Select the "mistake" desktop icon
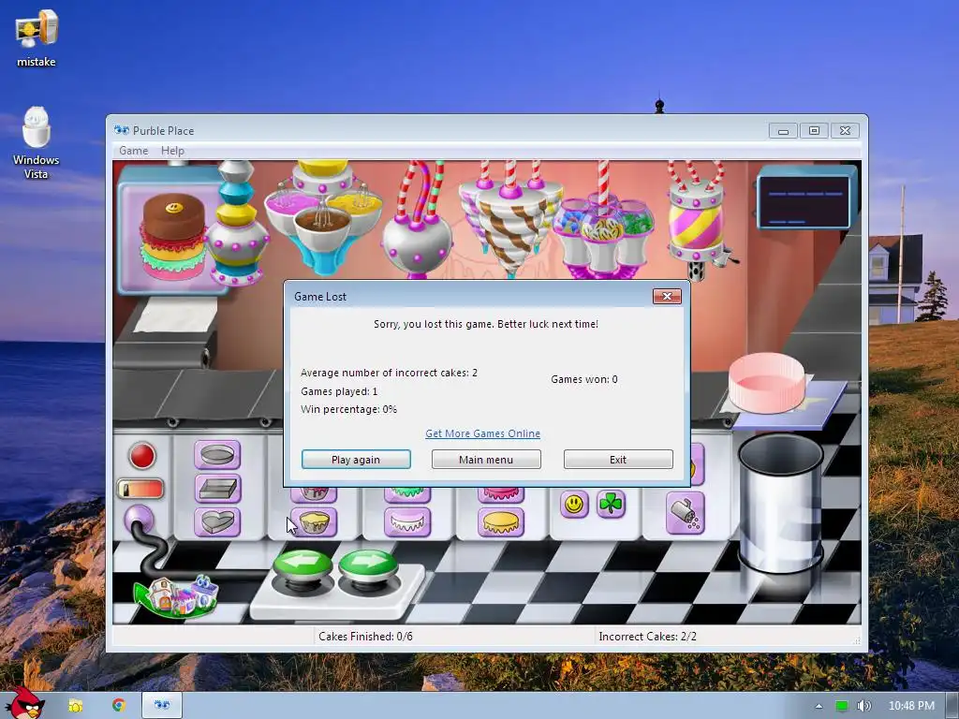The width and height of the screenshot is (959, 719). [37, 37]
